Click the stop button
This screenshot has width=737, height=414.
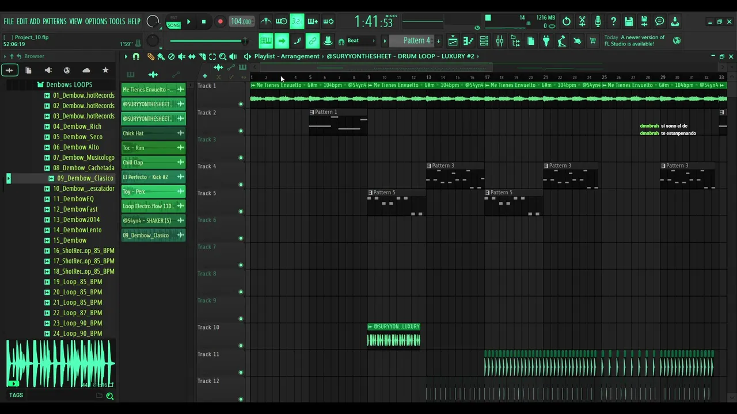coord(203,22)
